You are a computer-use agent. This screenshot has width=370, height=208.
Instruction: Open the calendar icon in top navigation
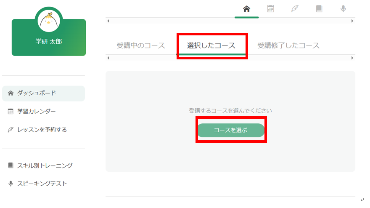click(x=271, y=9)
